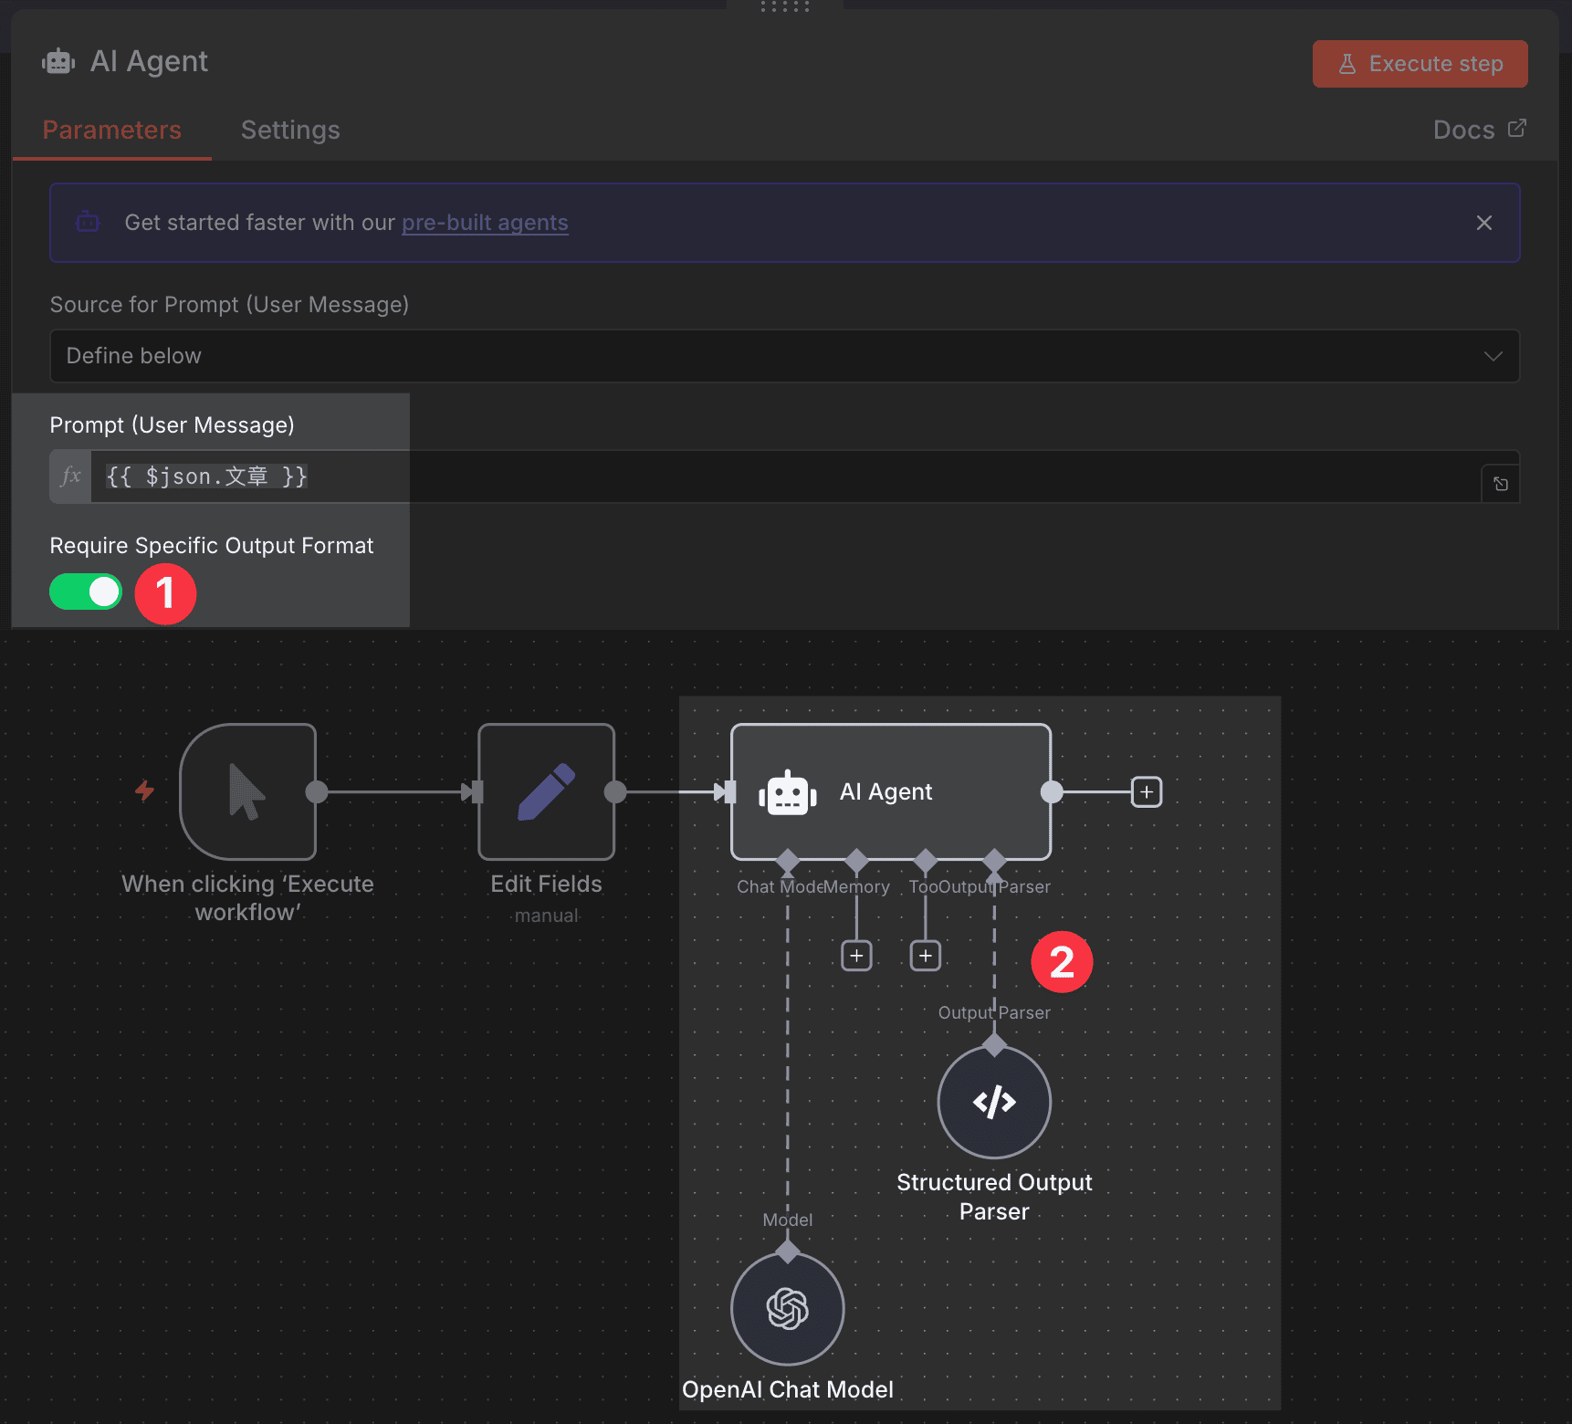Add a Memory connection via plus button

(855, 955)
